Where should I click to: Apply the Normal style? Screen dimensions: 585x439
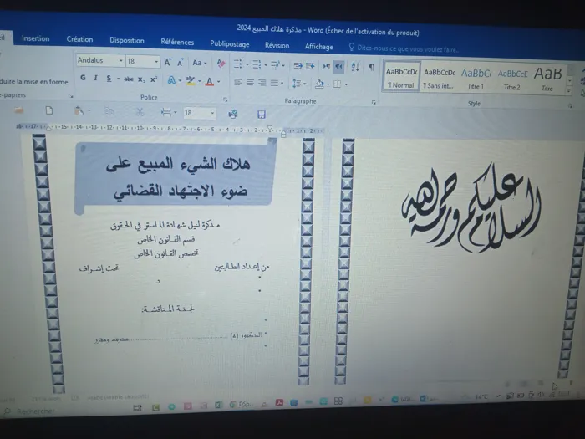click(x=401, y=77)
